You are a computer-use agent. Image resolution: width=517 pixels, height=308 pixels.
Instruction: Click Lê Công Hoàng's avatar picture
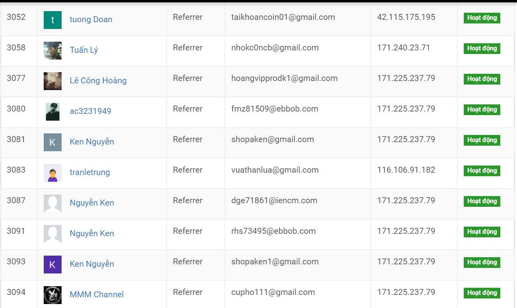pyautogui.click(x=52, y=81)
